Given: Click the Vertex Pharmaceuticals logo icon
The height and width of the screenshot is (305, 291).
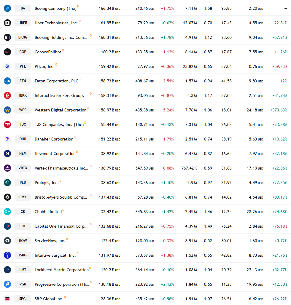Looking at the screenshot, I should [x=7, y=168].
